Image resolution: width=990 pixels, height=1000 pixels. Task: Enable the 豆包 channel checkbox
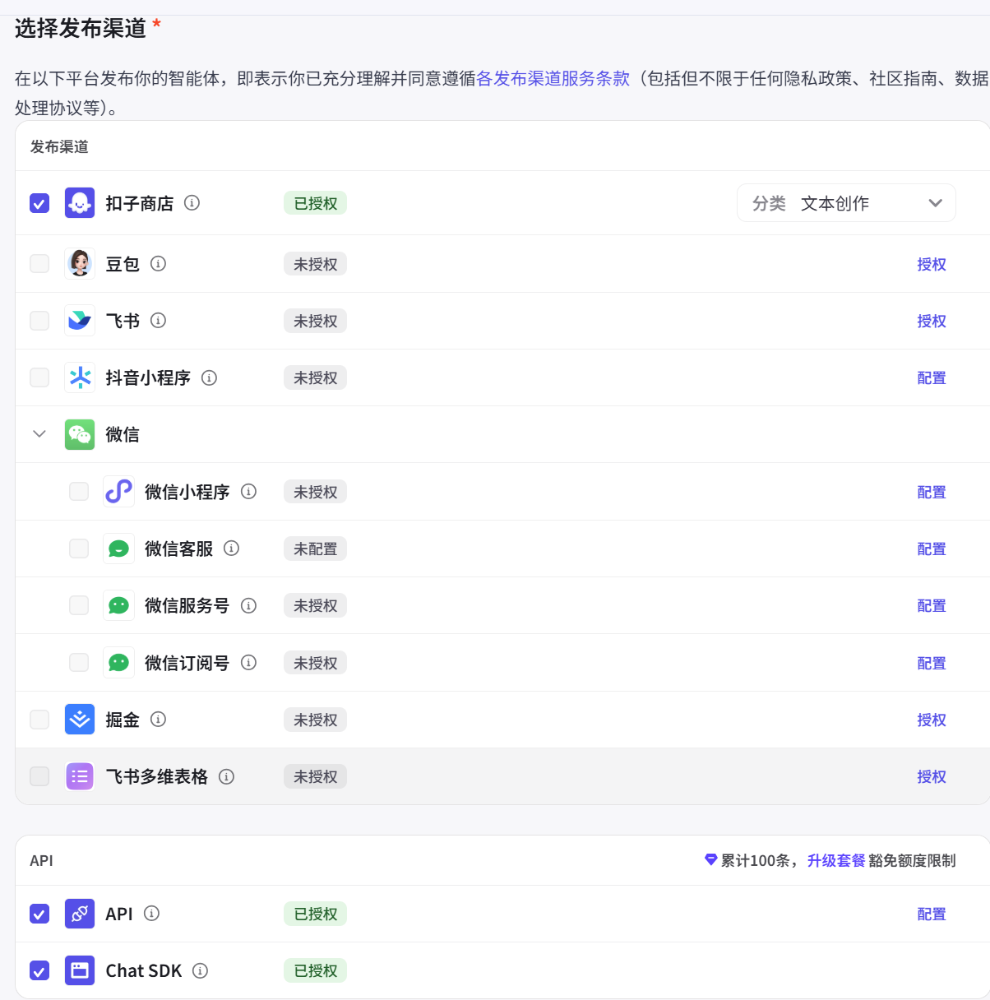pyautogui.click(x=39, y=263)
